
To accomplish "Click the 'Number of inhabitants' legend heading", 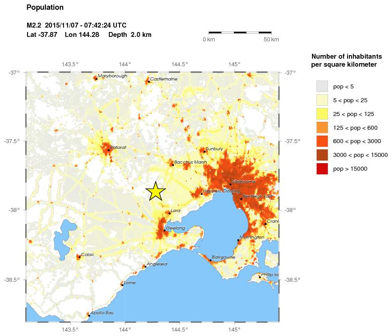I will tap(347, 56).
